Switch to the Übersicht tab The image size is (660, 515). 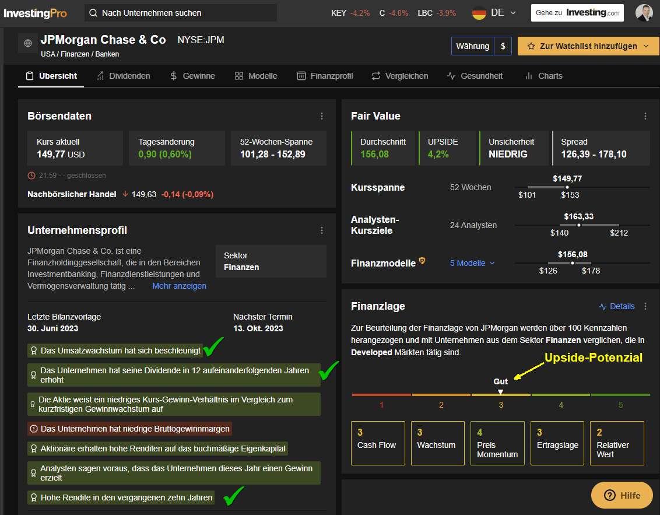pos(51,76)
